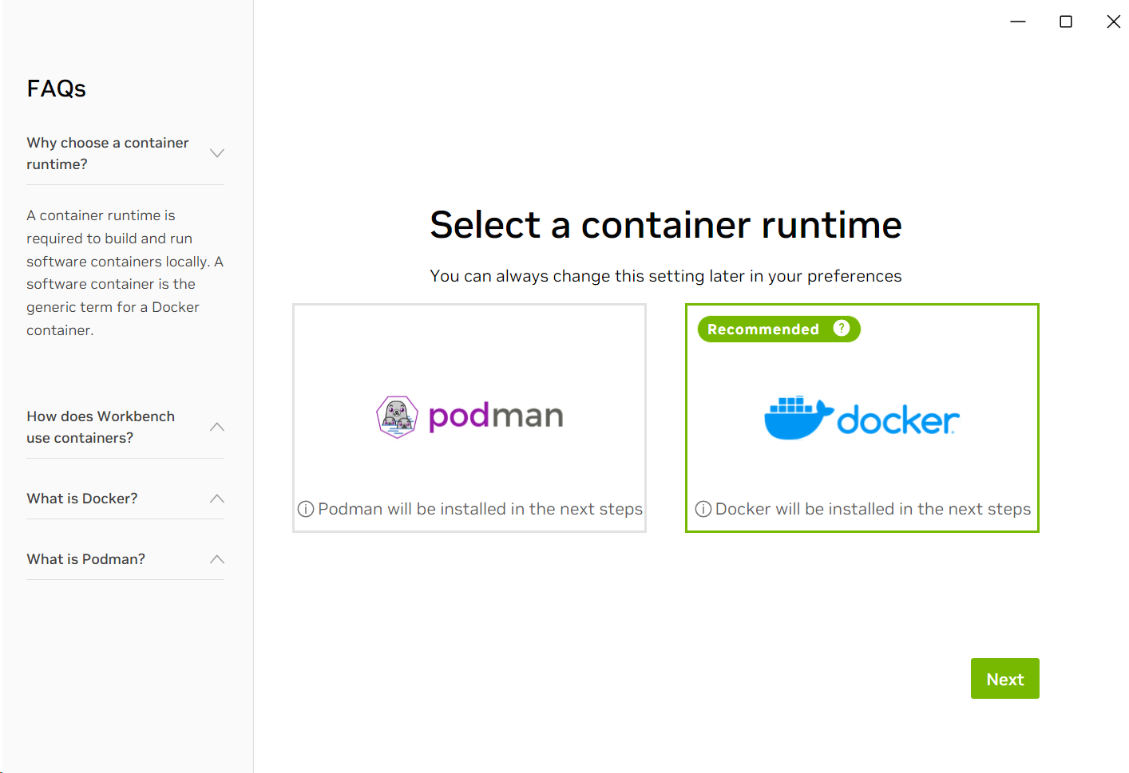Maximize the window
The width and height of the screenshot is (1129, 773).
click(1066, 22)
